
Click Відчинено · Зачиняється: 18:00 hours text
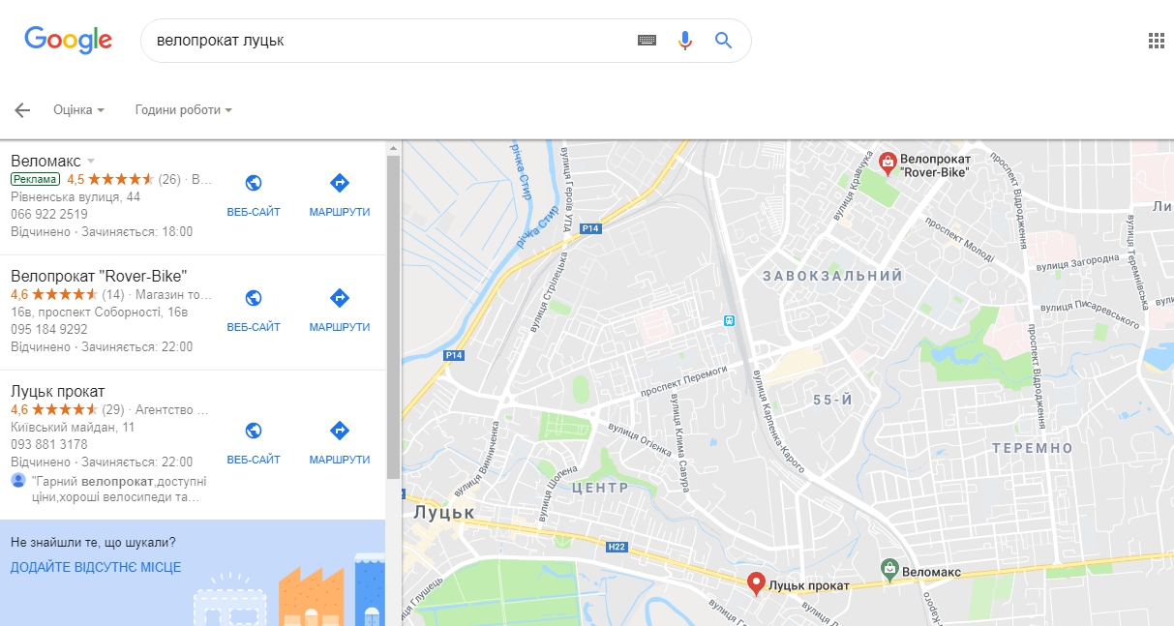click(102, 231)
